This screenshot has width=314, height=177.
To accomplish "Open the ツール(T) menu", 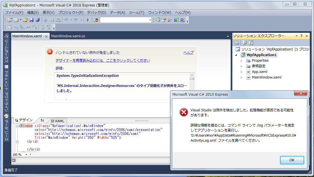I will click(x=137, y=13).
